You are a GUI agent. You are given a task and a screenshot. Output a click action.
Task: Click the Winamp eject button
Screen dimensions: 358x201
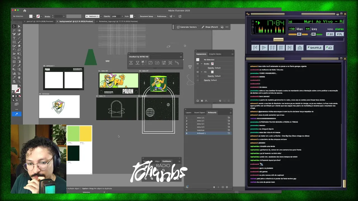pos(300,48)
